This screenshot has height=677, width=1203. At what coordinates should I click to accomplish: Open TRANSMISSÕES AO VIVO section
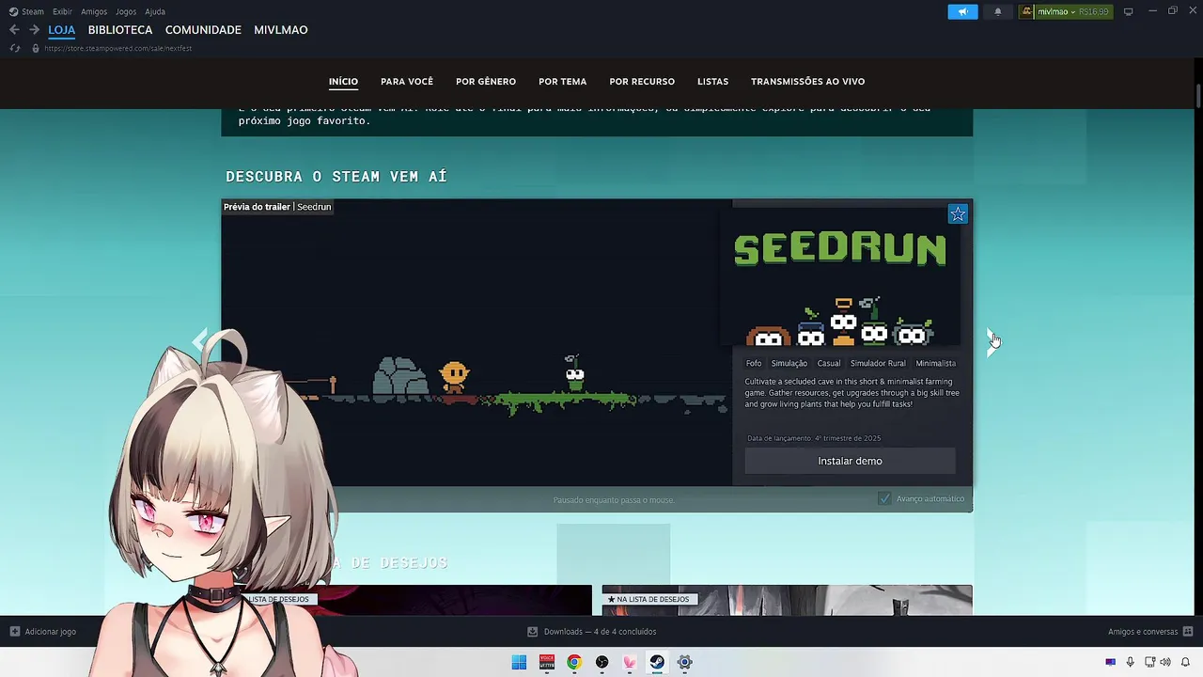[x=808, y=82]
